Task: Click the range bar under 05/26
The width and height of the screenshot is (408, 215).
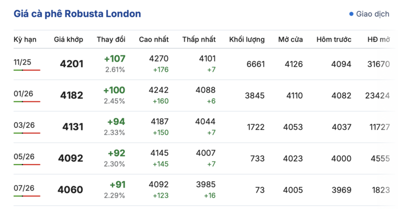Action: coord(27,165)
